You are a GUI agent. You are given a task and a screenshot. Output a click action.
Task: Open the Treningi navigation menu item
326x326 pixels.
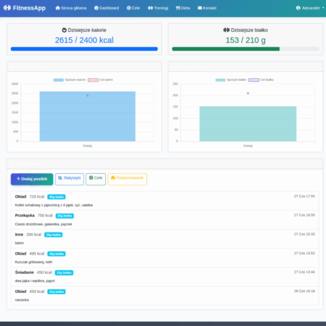158,8
